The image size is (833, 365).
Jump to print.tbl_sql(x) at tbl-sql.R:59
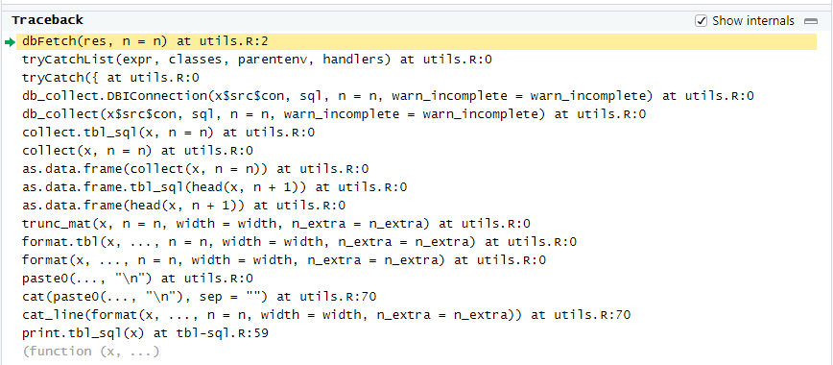(x=145, y=333)
